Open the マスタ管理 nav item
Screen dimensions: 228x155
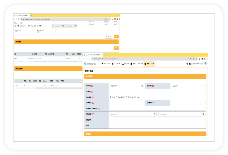(116, 64)
